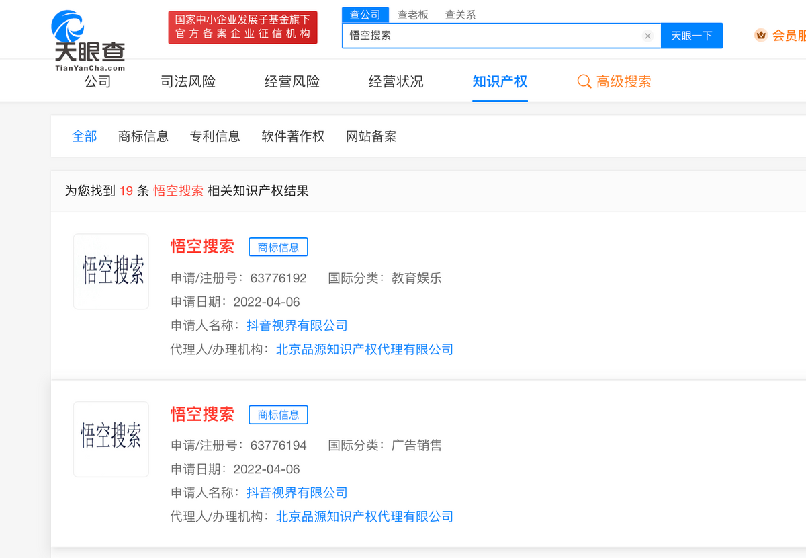806x558 pixels.
Task: Click 商标信息 tag on the 63776192 result
Action: click(278, 247)
